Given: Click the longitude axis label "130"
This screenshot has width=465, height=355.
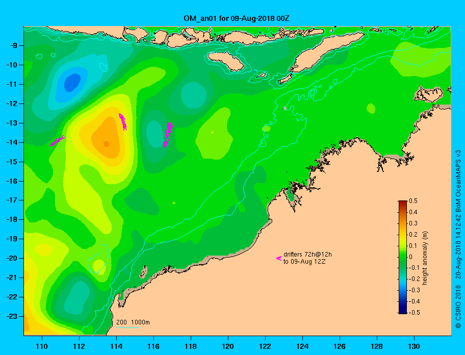Looking at the screenshot, I should (414, 346).
